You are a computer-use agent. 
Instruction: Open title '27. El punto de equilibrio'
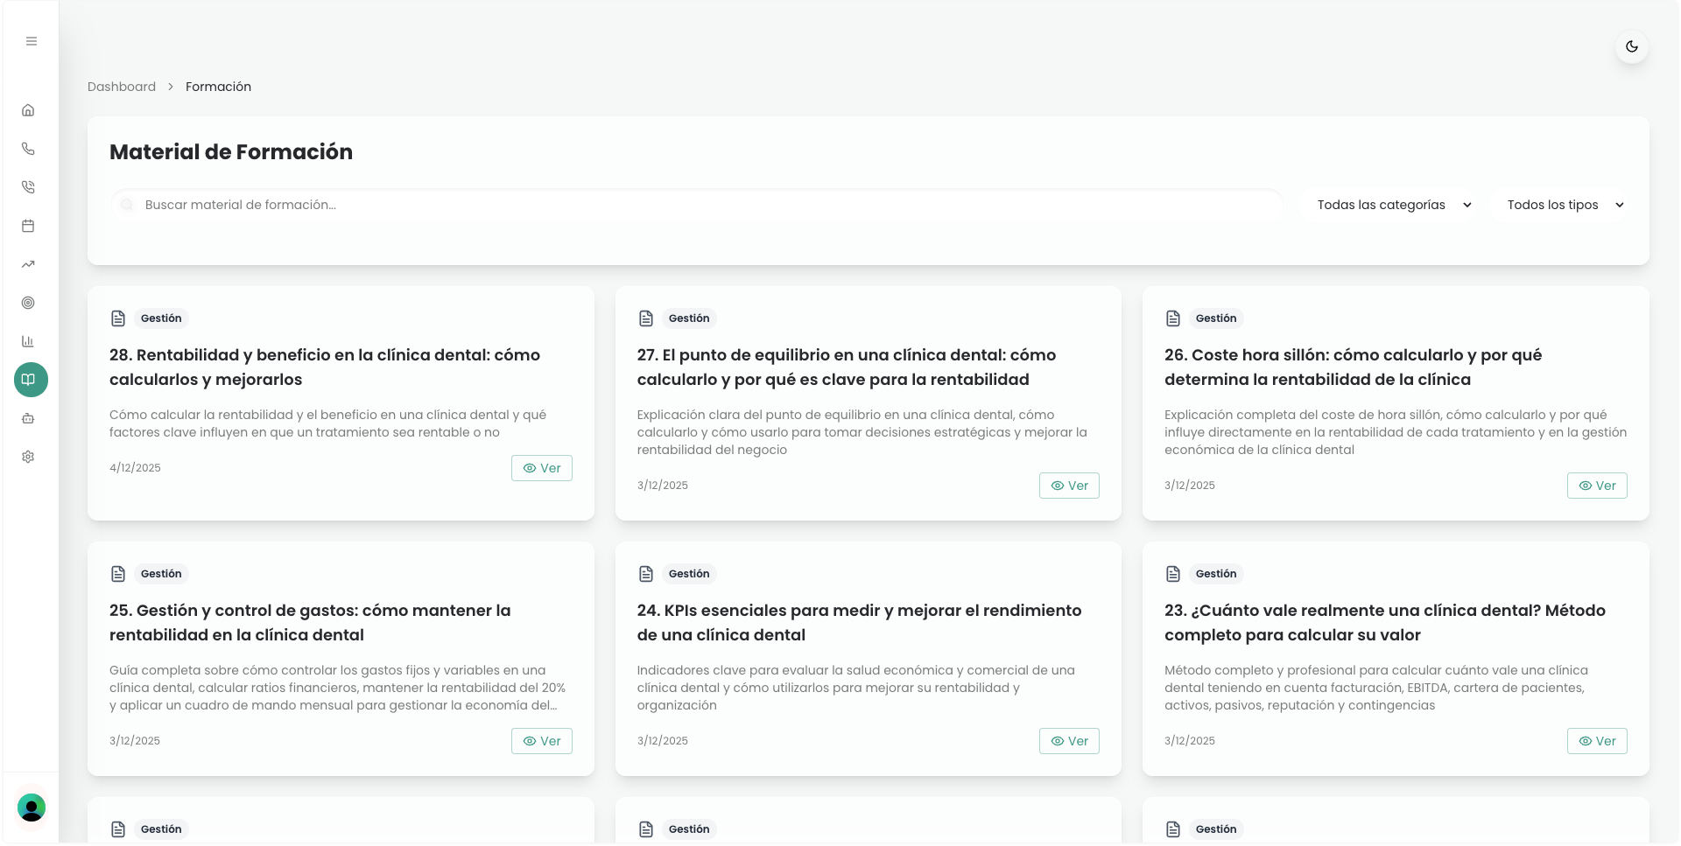pos(847,367)
